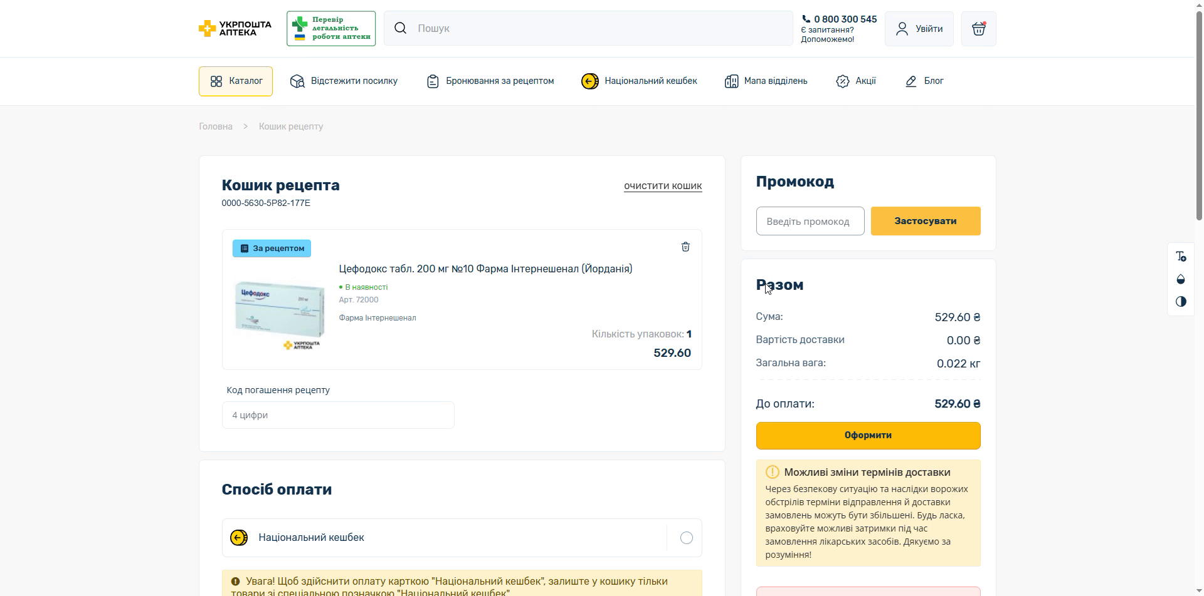Screen dimensions: 1204x596
Task: Click the Блог pencil icon
Action: pyautogui.click(x=911, y=81)
